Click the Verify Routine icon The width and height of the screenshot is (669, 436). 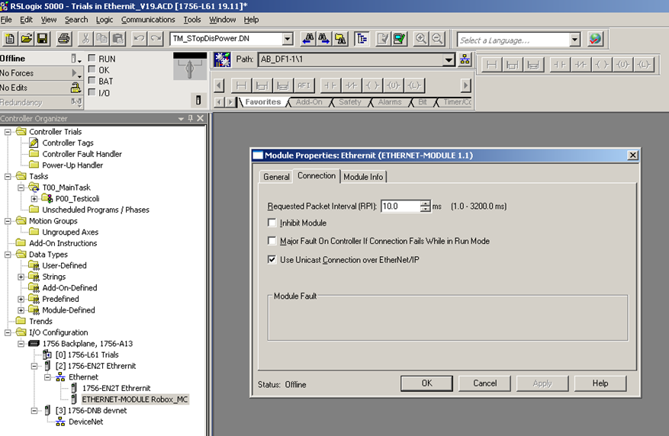coord(383,39)
